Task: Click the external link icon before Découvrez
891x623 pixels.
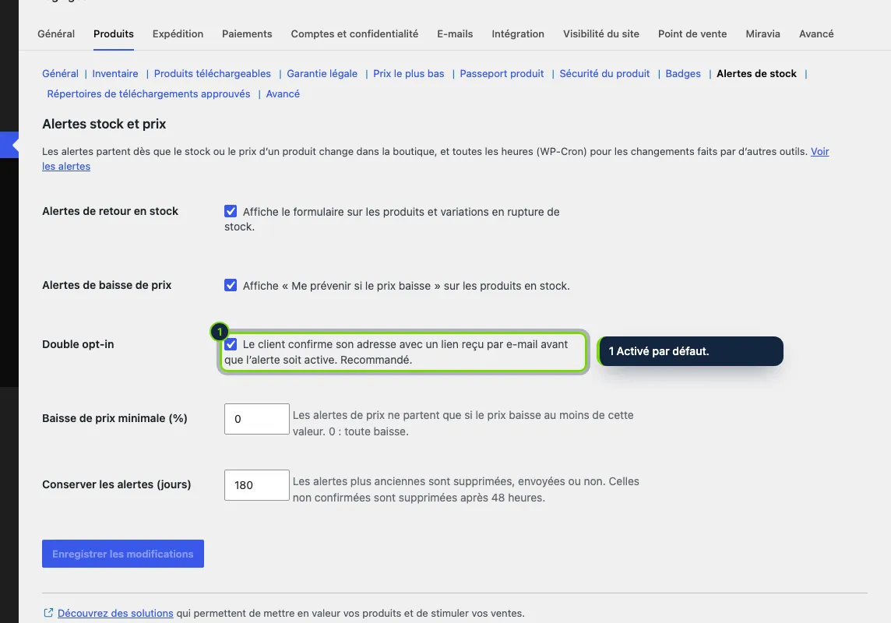Action: click(x=48, y=613)
